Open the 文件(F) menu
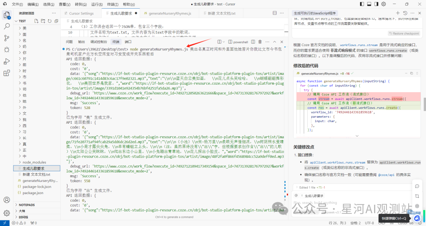The width and height of the screenshot is (426, 226). pyautogui.click(x=17, y=4)
